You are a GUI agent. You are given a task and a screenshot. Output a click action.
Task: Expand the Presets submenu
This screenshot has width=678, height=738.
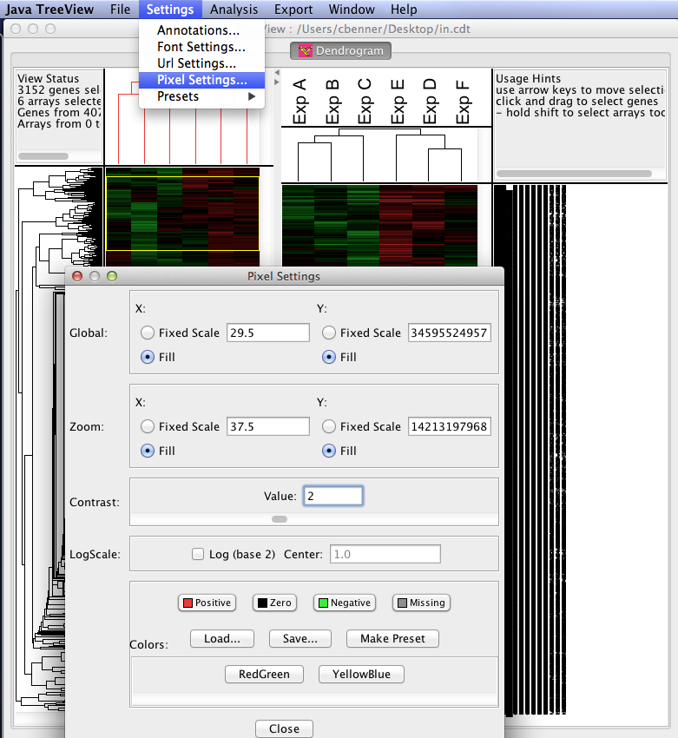pyautogui.click(x=201, y=96)
